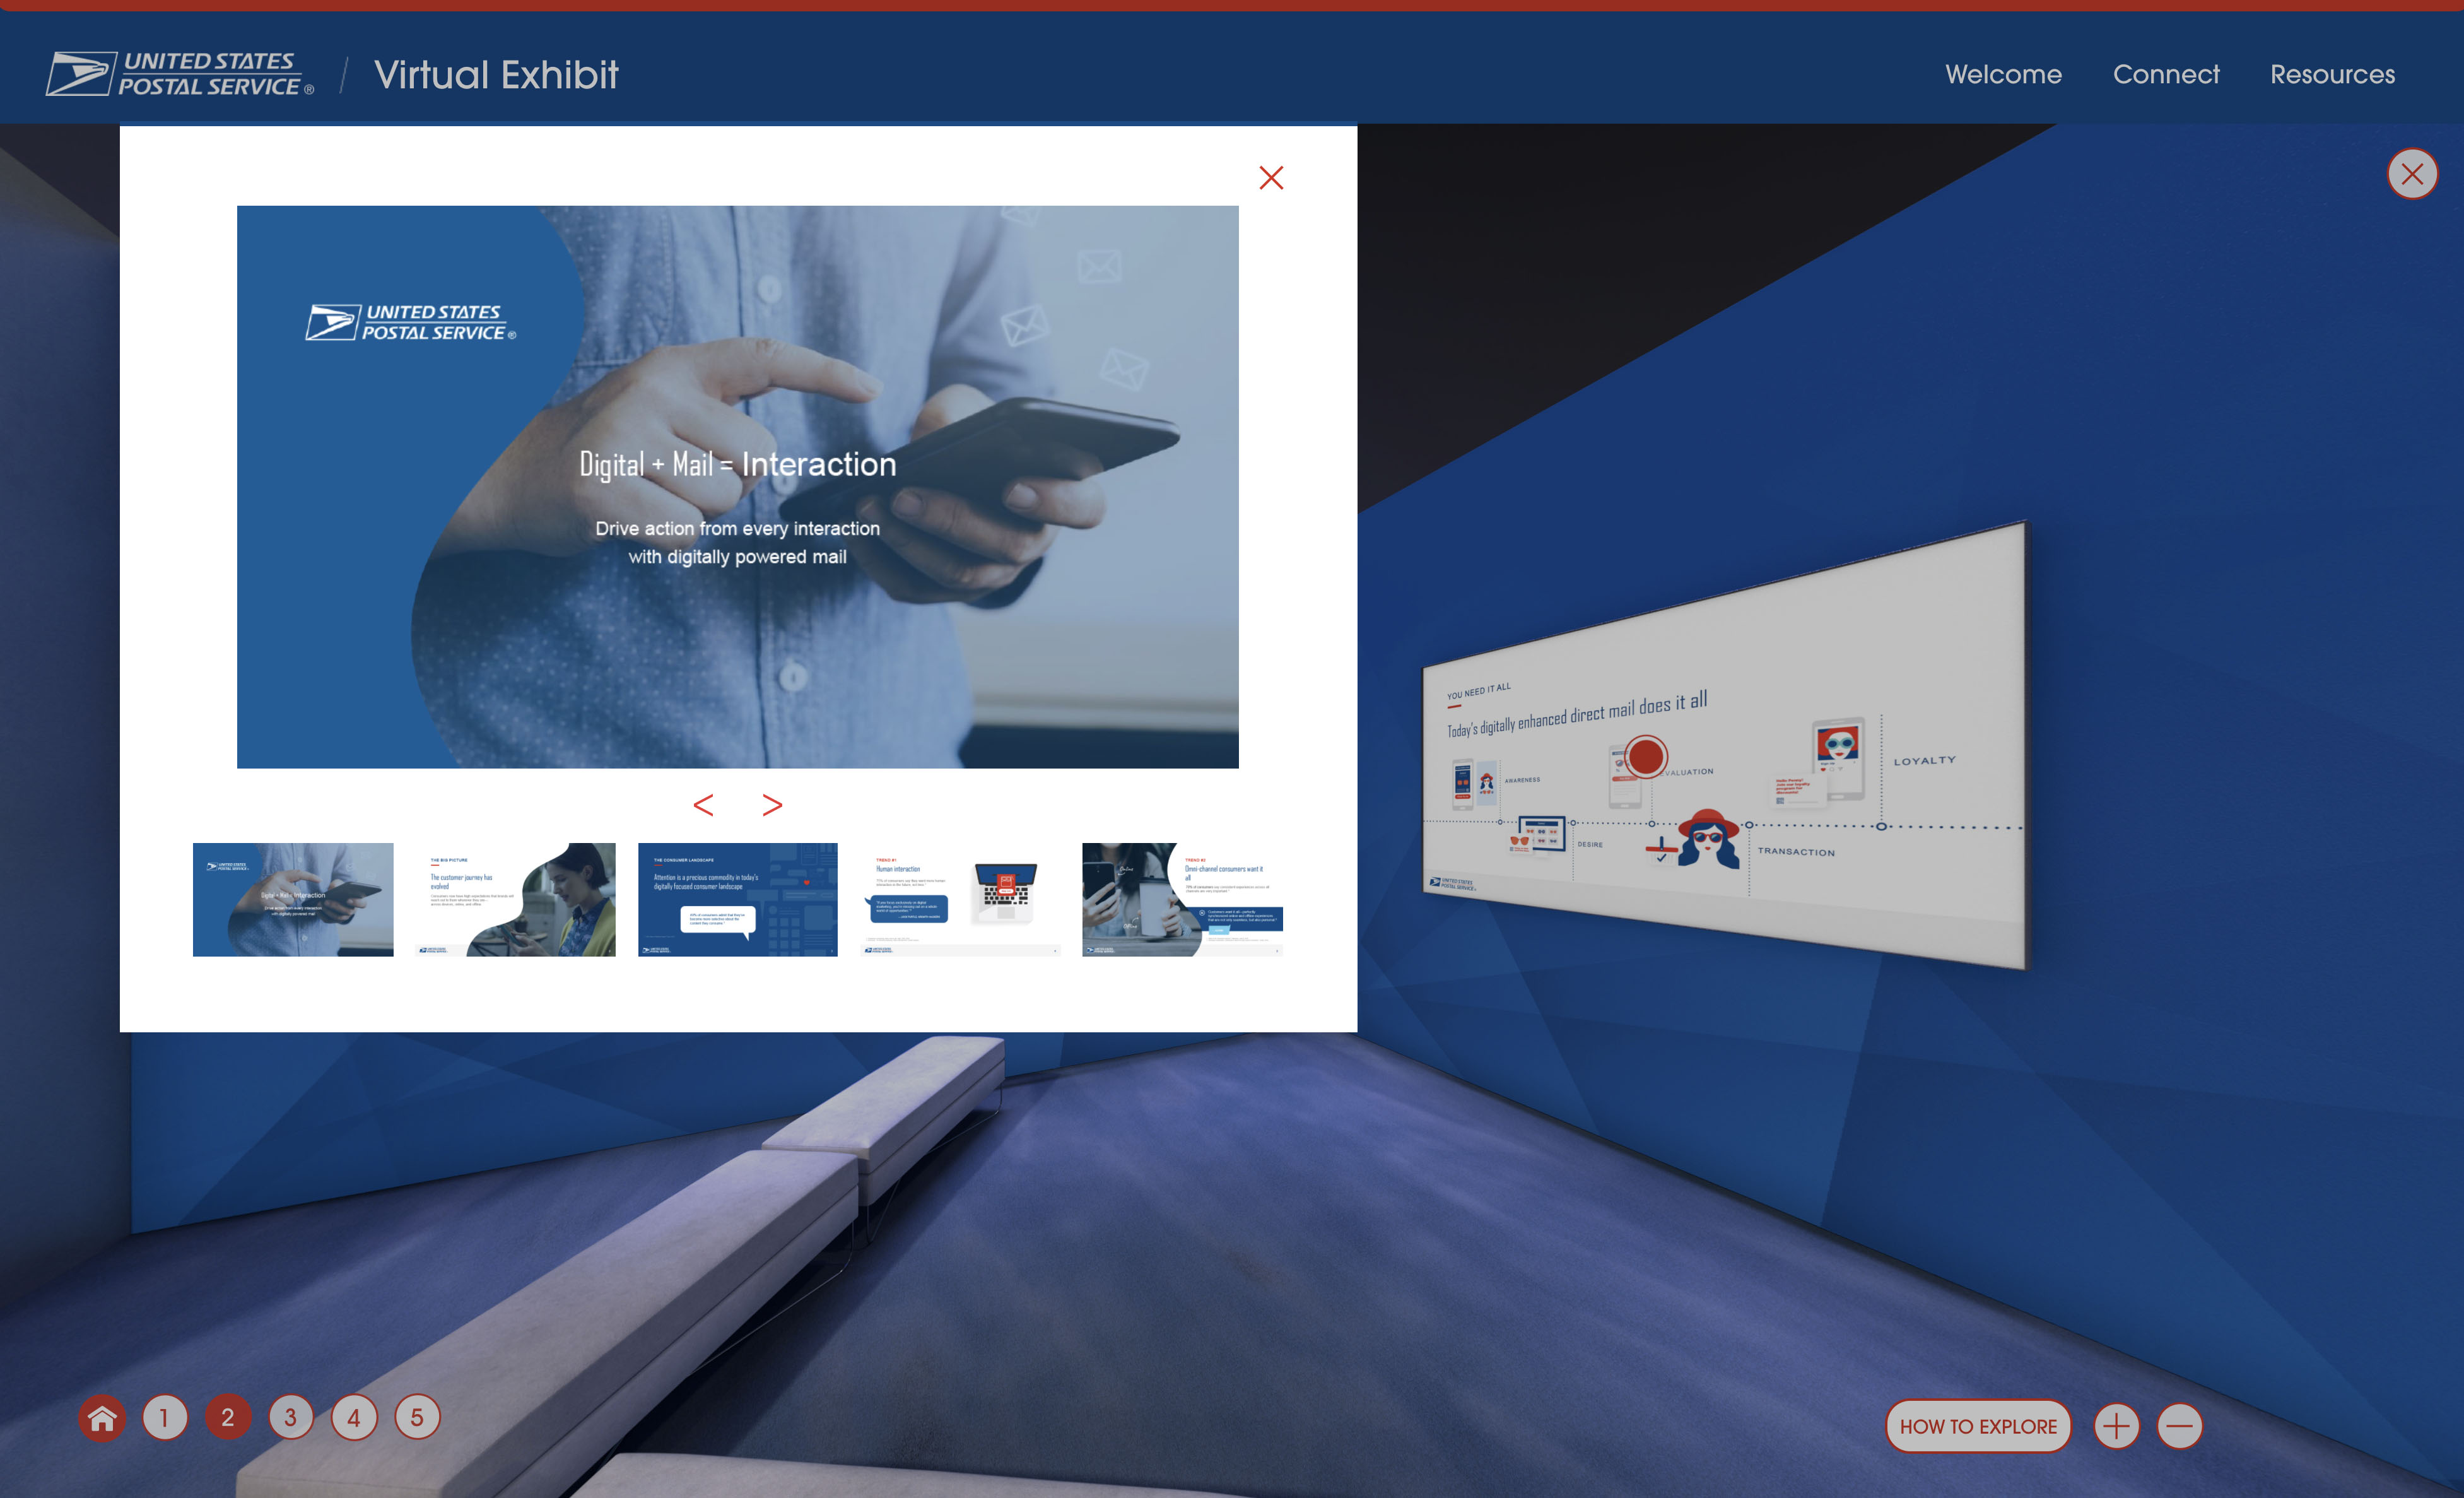The image size is (2464, 1498).
Task: Open the Connect menu item
Action: (2166, 74)
